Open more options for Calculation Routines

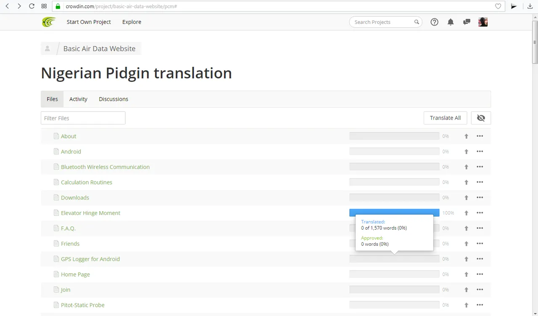(480, 182)
